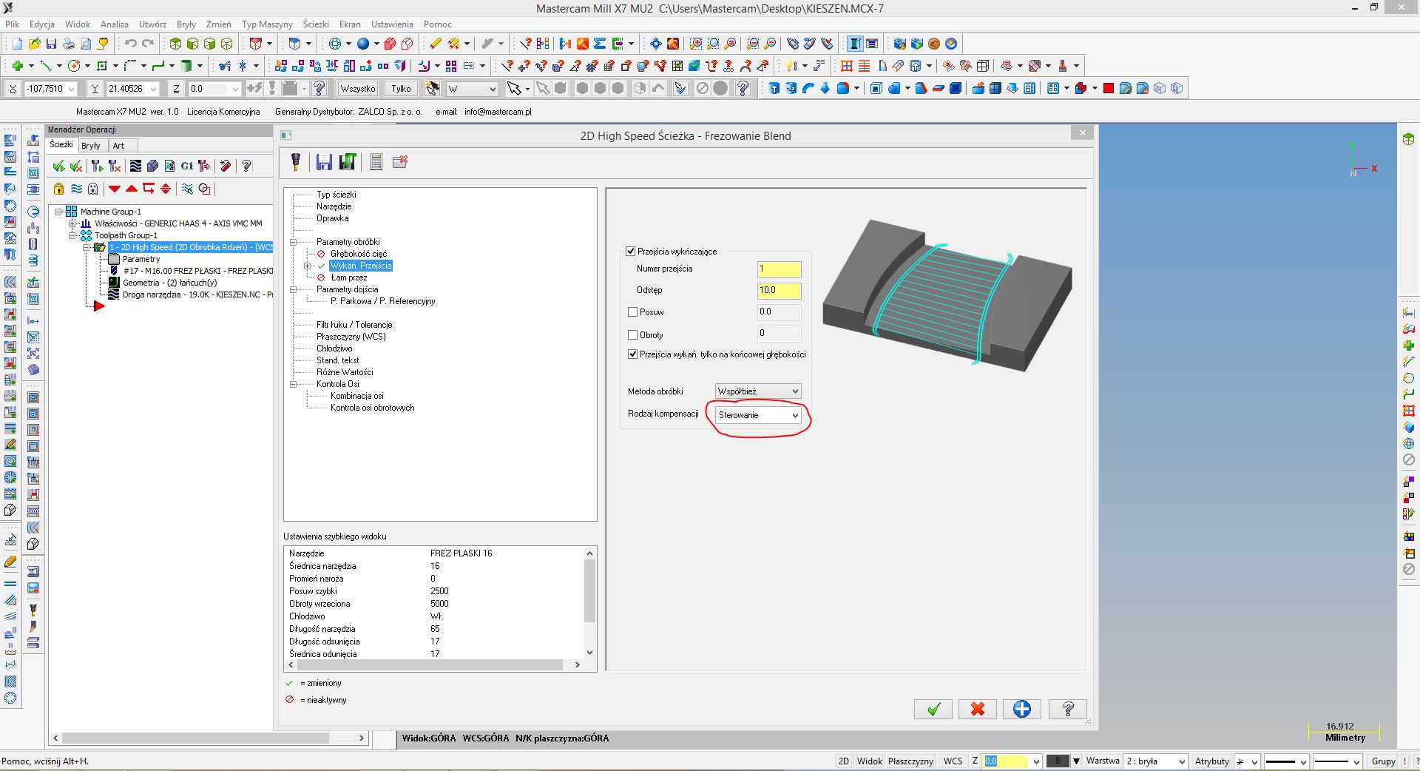Collapse Toolpath Group-1 node

pyautogui.click(x=72, y=235)
